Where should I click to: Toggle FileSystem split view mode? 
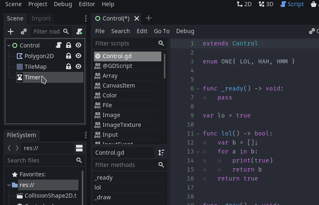click(79, 148)
